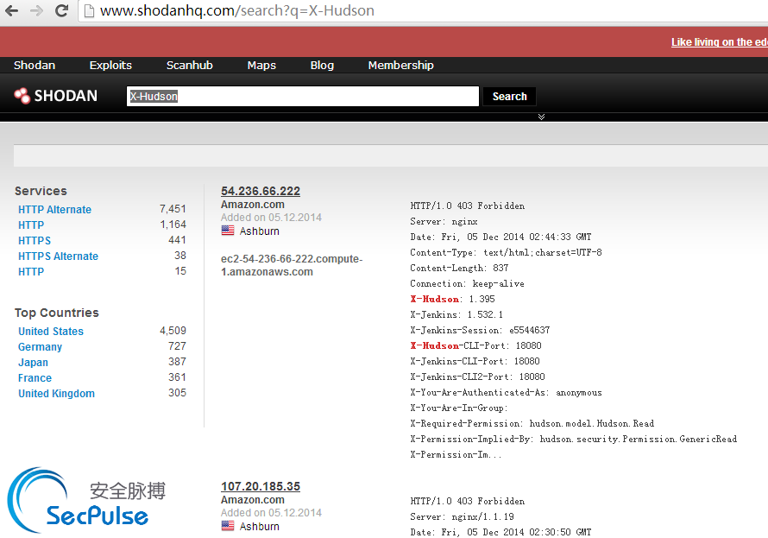Click the 'X-Jenkins-CLI2-Port: 18080' line

pos(477,377)
